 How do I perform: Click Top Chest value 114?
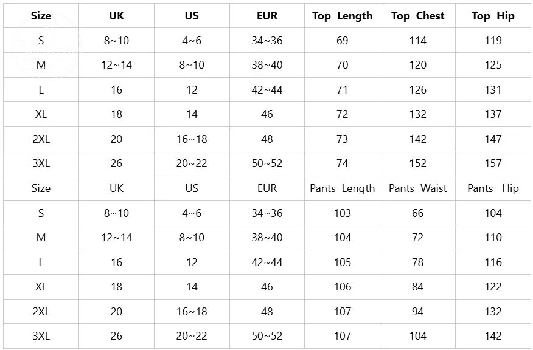tap(418, 40)
